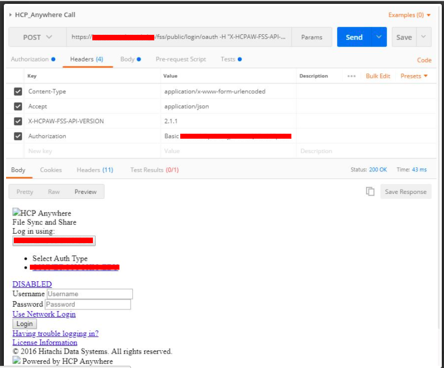This screenshot has height=368, width=444.
Task: Click the 43 ms response time
Action: click(x=419, y=170)
